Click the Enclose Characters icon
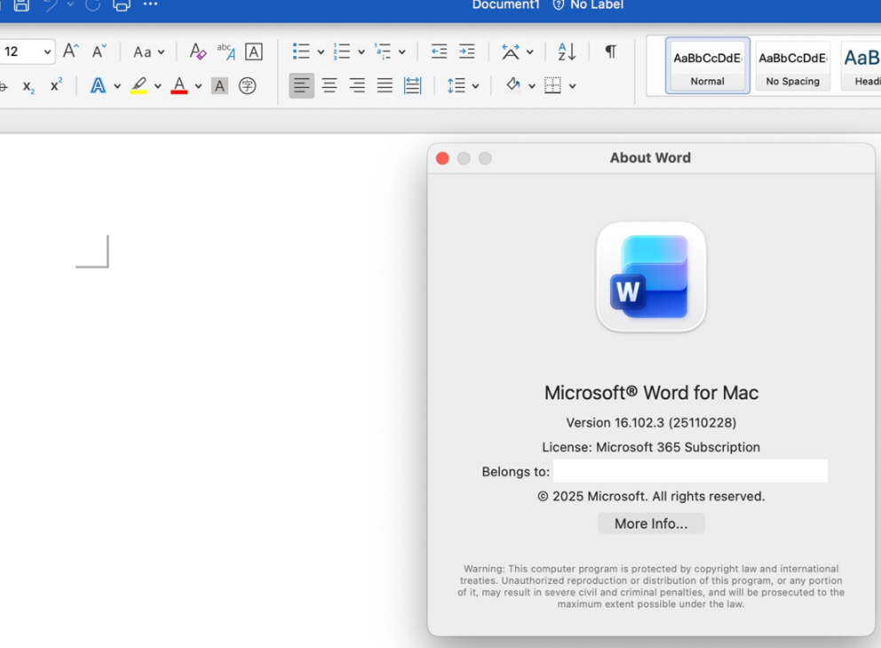This screenshot has height=648, width=881. click(x=247, y=86)
